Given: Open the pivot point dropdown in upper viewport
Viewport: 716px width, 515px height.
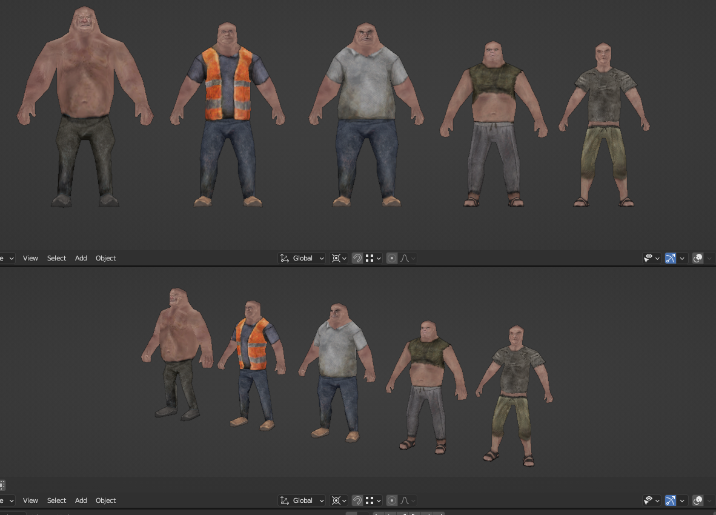Looking at the screenshot, I should (339, 258).
